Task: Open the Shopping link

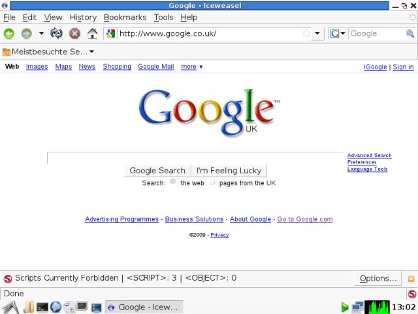Action: tap(117, 67)
